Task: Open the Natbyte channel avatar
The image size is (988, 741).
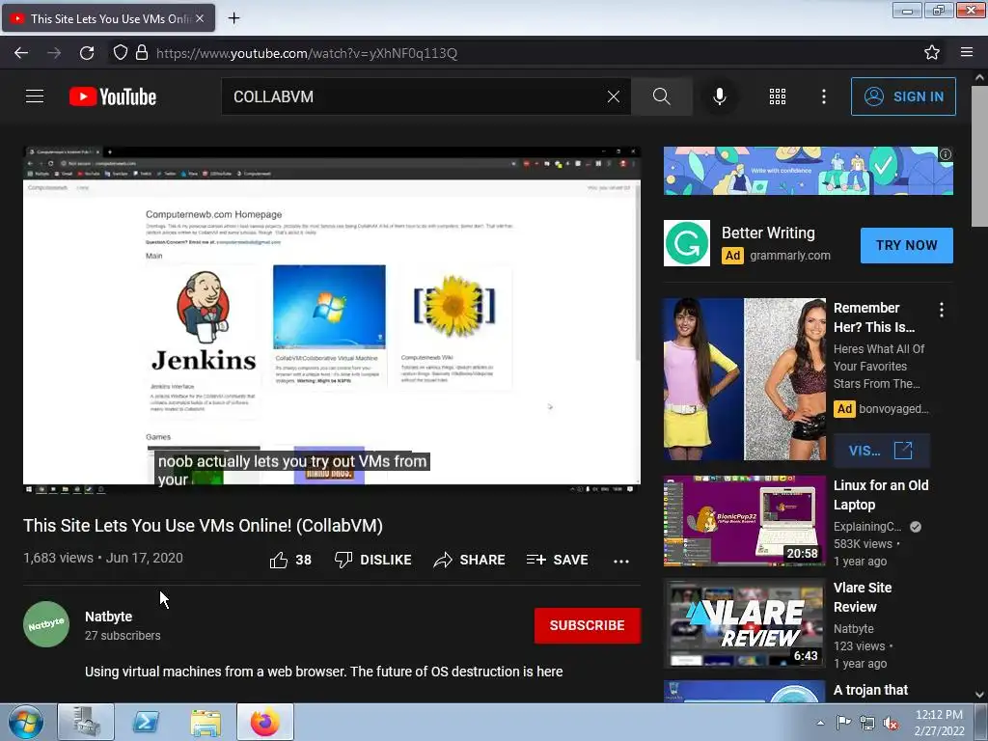Action: 46,624
